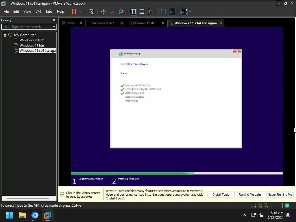Open the notifications bell
Screen dimensions: 296x222
(288, 215)
